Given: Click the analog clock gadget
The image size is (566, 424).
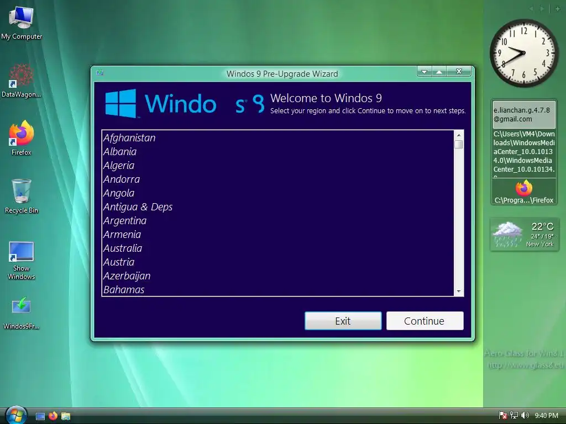Looking at the screenshot, I should tap(524, 52).
